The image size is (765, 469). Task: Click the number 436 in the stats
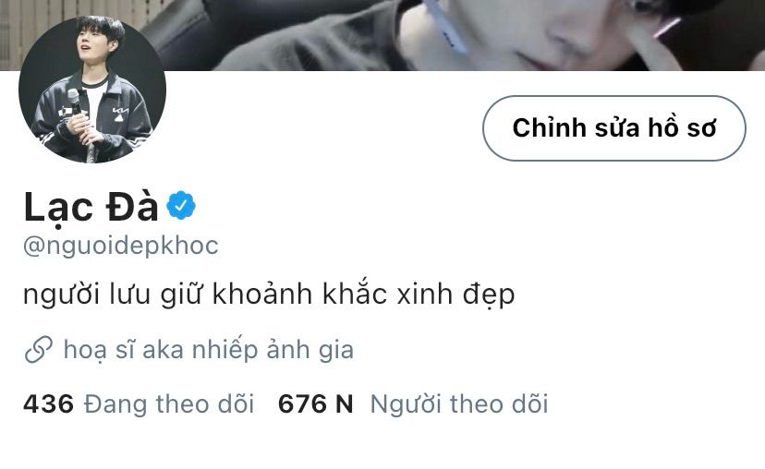pos(49,404)
